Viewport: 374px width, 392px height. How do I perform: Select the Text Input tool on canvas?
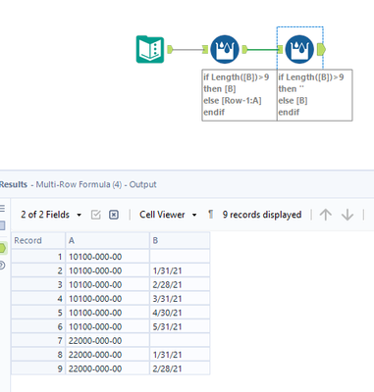(150, 49)
